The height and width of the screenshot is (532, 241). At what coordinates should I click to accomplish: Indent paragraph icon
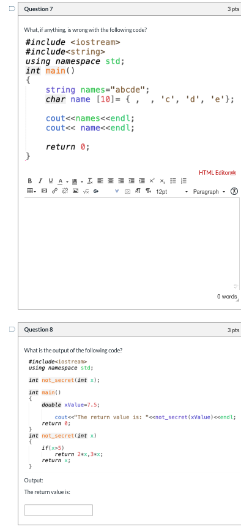pos(142,181)
